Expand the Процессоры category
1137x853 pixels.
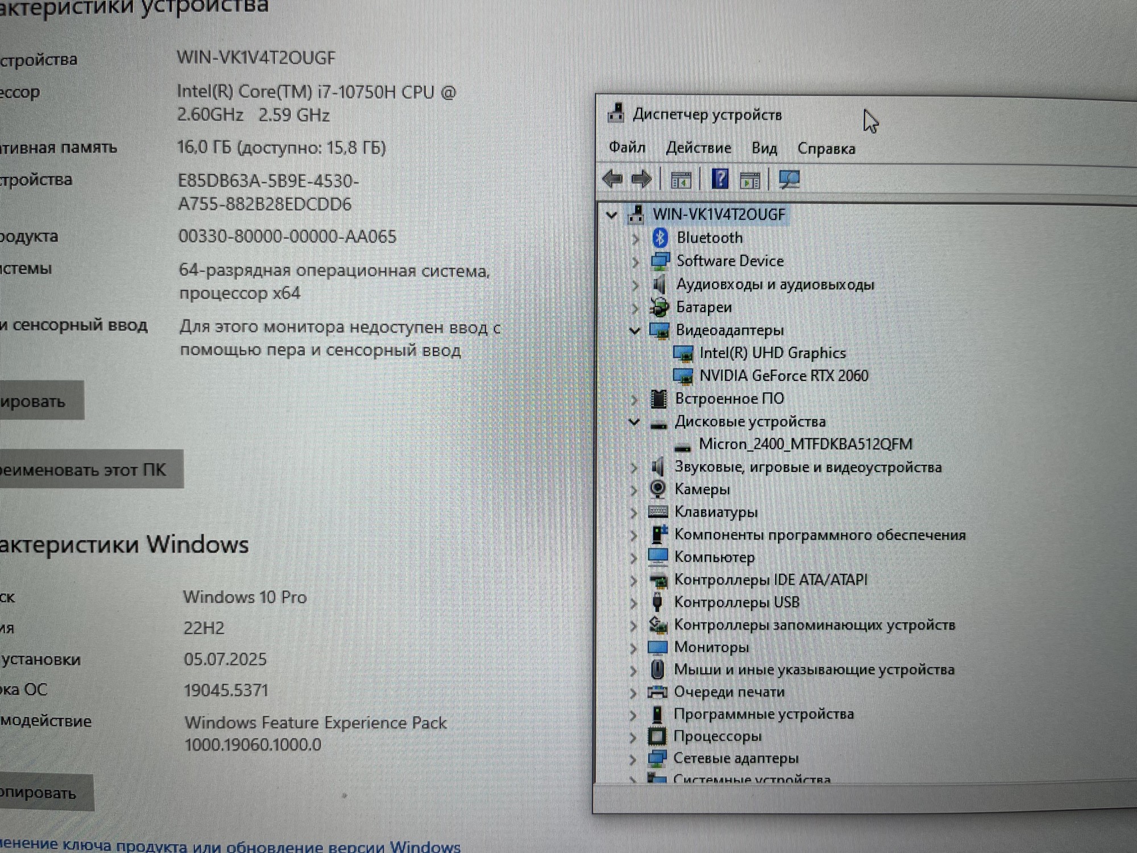point(633,738)
